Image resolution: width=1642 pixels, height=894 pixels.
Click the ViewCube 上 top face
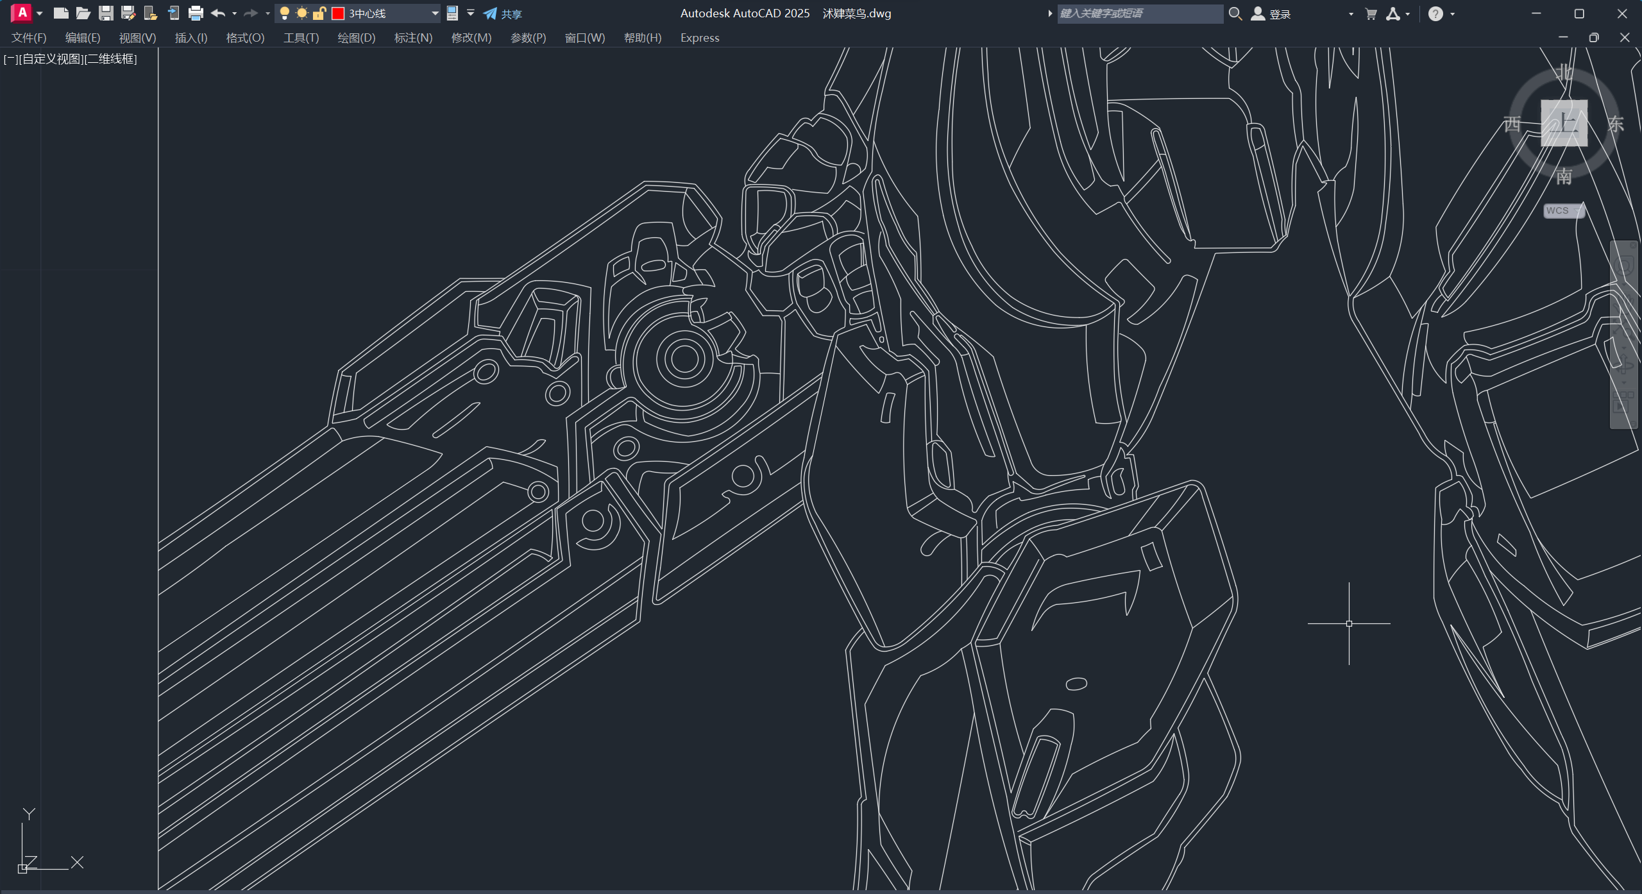1564,122
